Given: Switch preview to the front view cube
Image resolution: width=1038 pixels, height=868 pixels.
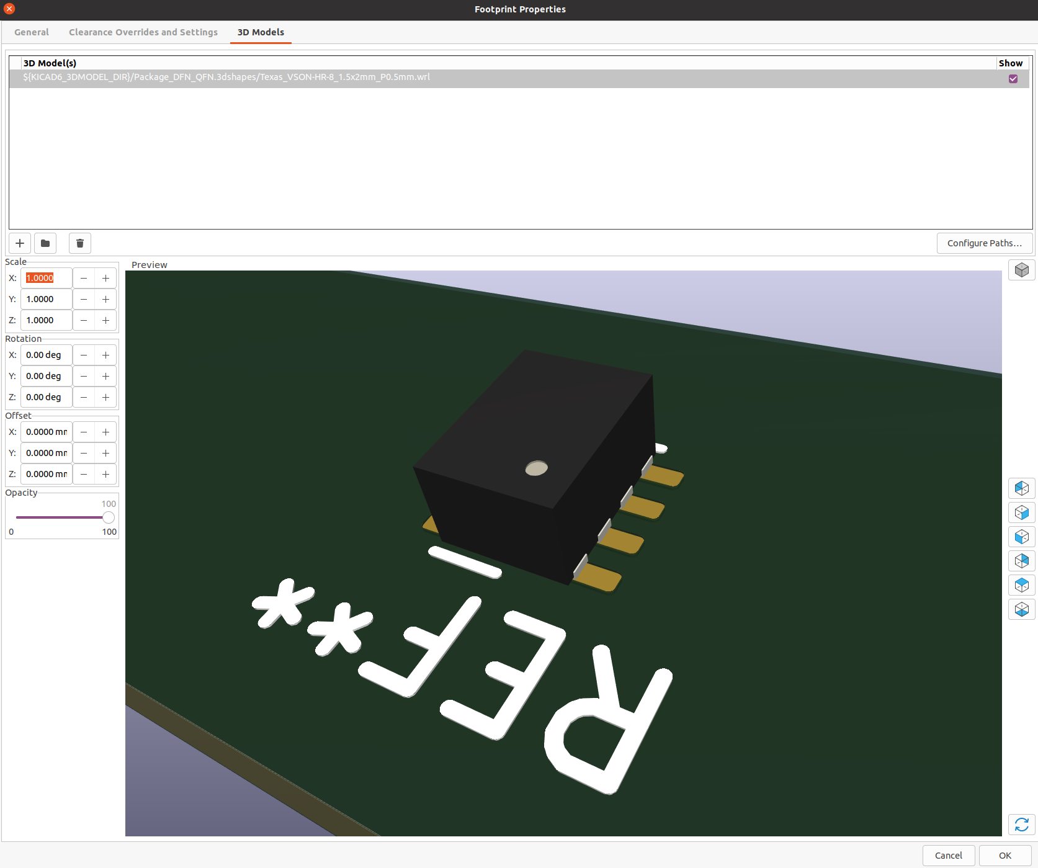Looking at the screenshot, I should coord(1021,537).
